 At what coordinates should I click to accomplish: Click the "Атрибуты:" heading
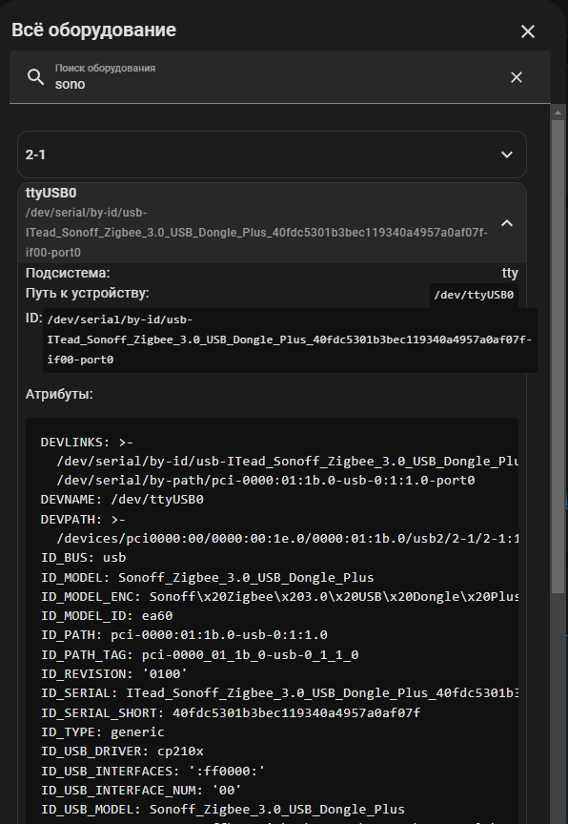(x=59, y=394)
